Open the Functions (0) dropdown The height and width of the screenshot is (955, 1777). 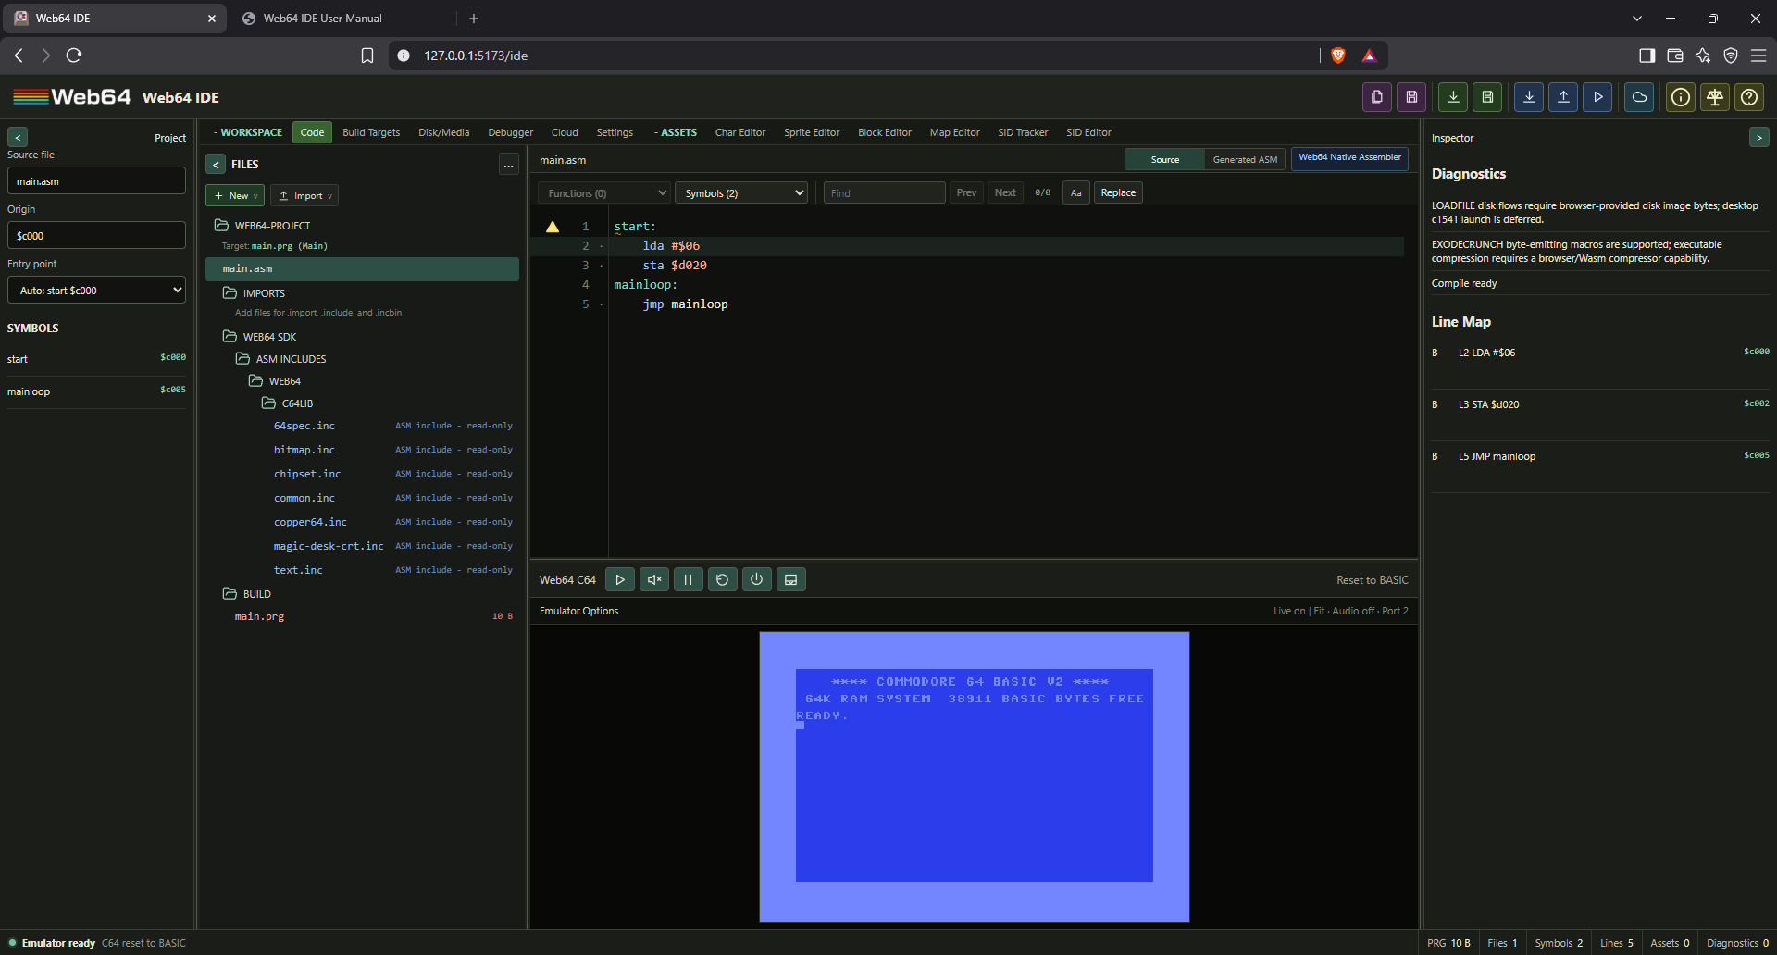click(x=604, y=192)
